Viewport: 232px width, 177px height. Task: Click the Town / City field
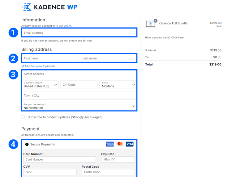tap(79, 95)
